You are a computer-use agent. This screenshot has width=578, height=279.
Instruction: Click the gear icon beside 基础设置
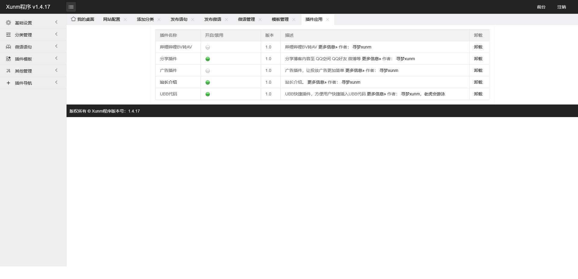[8, 23]
